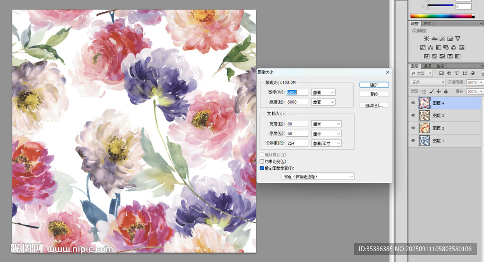The height and width of the screenshot is (262, 484).
Task: Click the pixel layer filter icon
Action: (441, 74)
